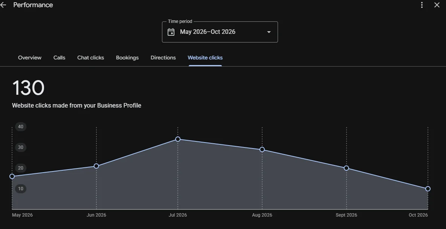Click the Sept 2026 axis label
The image size is (446, 229).
[346, 215]
